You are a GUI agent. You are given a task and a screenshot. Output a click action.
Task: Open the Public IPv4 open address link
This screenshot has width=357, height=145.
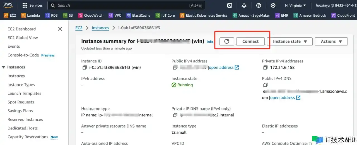[x=224, y=67]
